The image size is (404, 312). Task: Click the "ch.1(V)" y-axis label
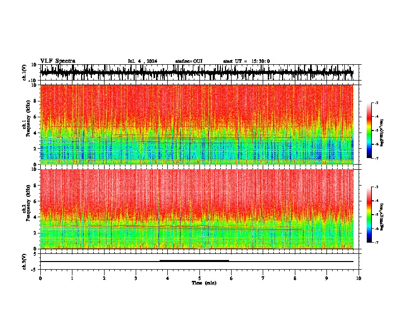click(24, 72)
